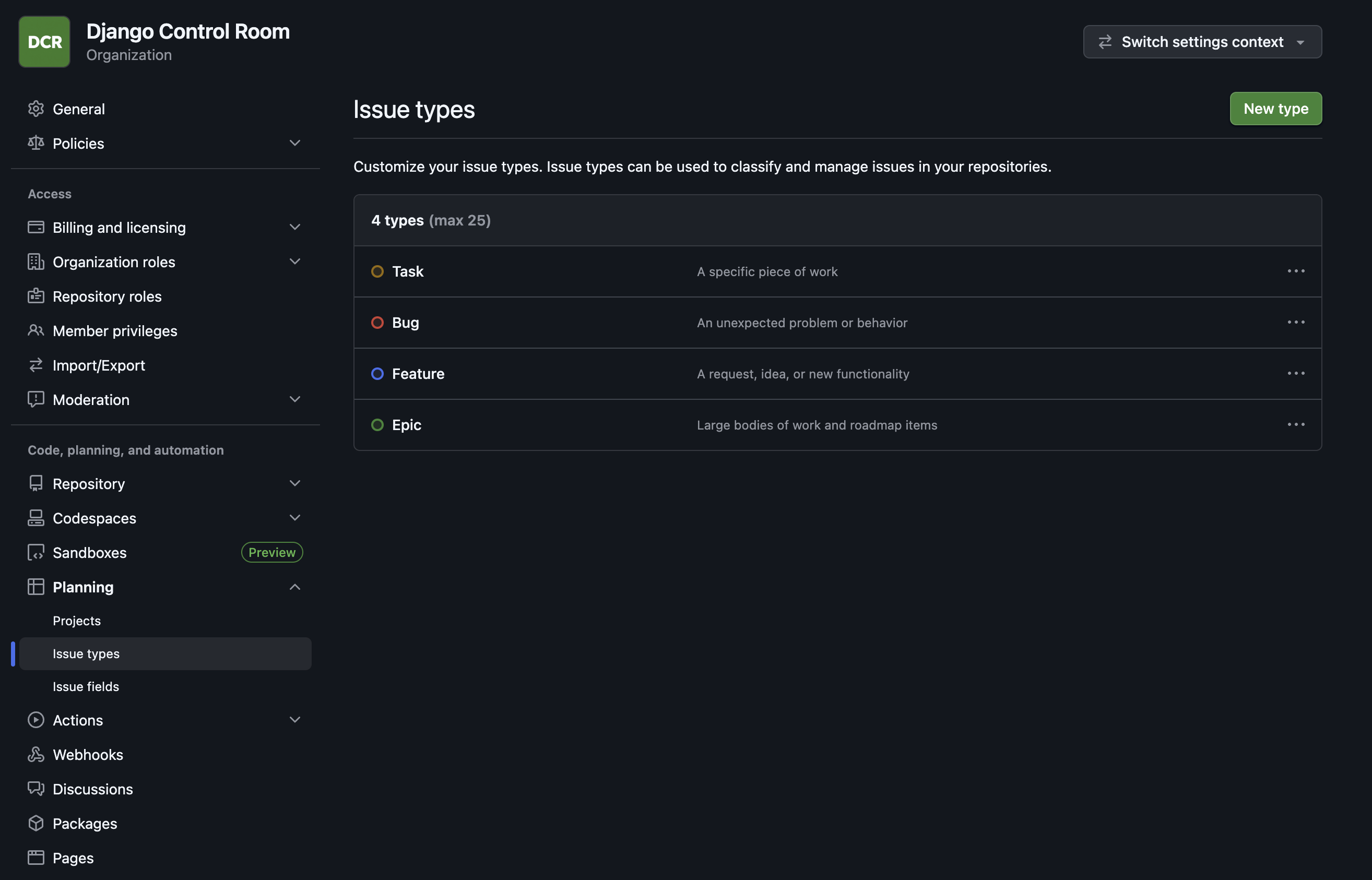Click the Member privileges people icon
The height and width of the screenshot is (880, 1372).
click(36, 330)
